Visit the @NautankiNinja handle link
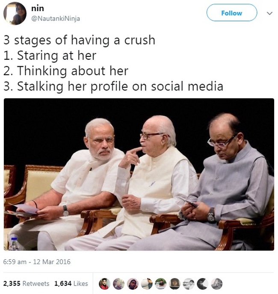 [56, 18]
